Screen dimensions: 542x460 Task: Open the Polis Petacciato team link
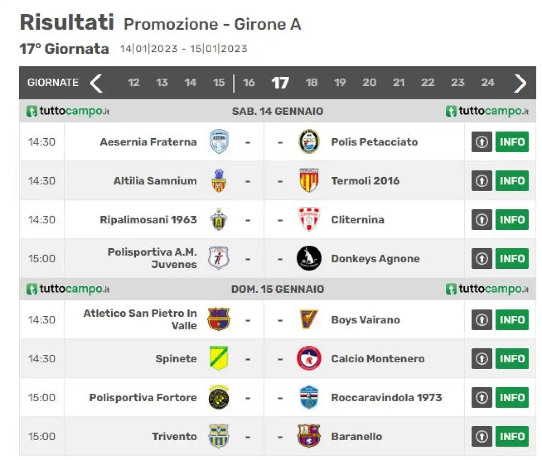click(x=374, y=142)
